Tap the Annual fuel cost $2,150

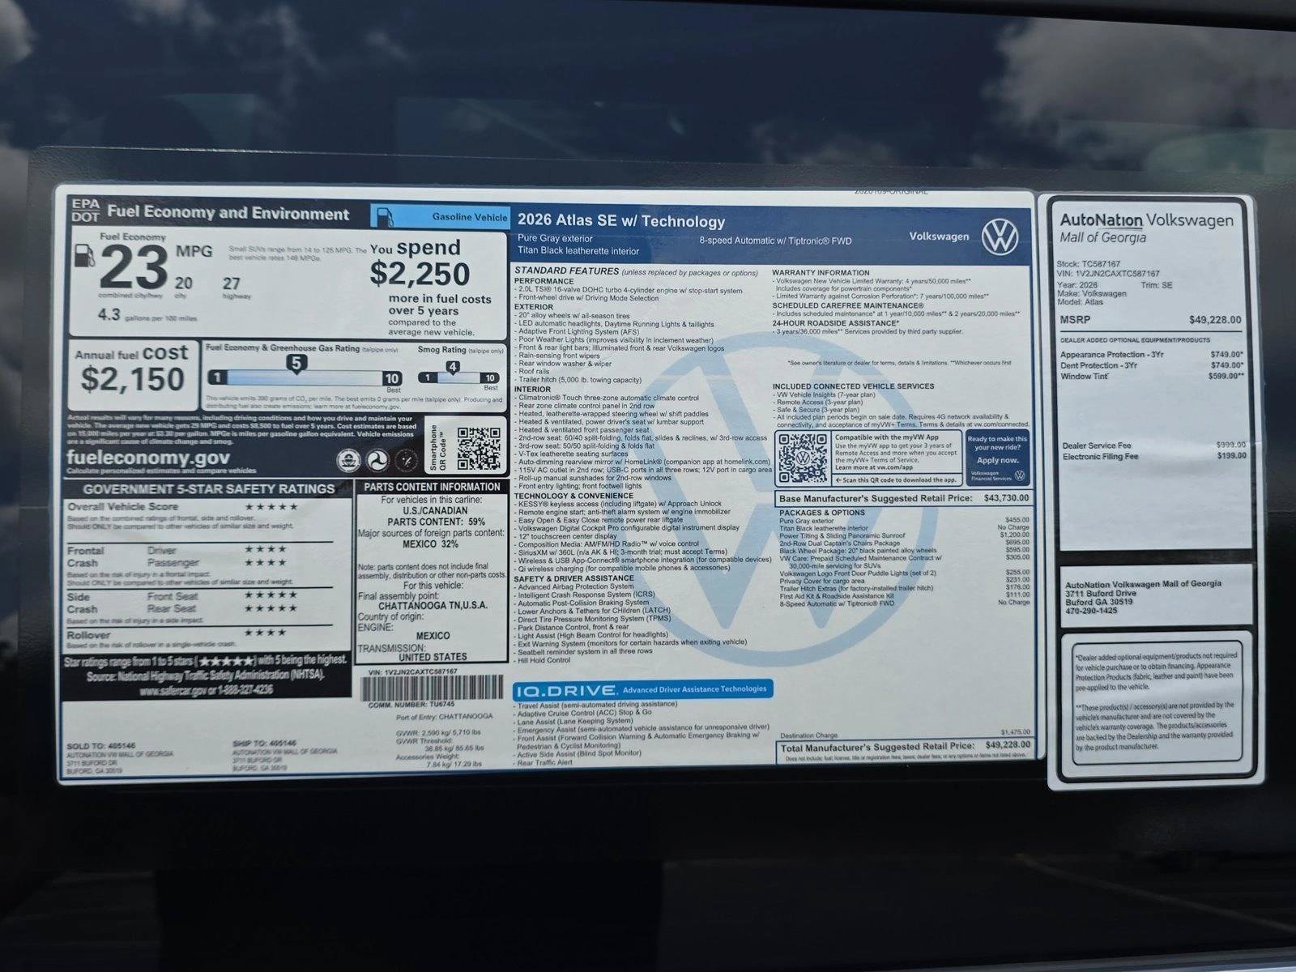133,369
